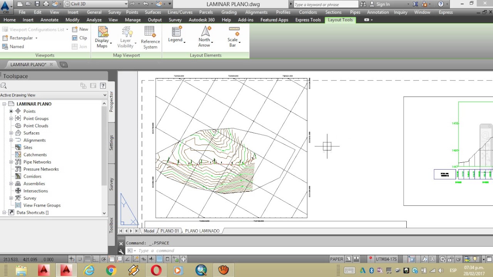Image resolution: width=493 pixels, height=277 pixels.
Task: Open the Annotate ribbon tab
Action: point(50,20)
